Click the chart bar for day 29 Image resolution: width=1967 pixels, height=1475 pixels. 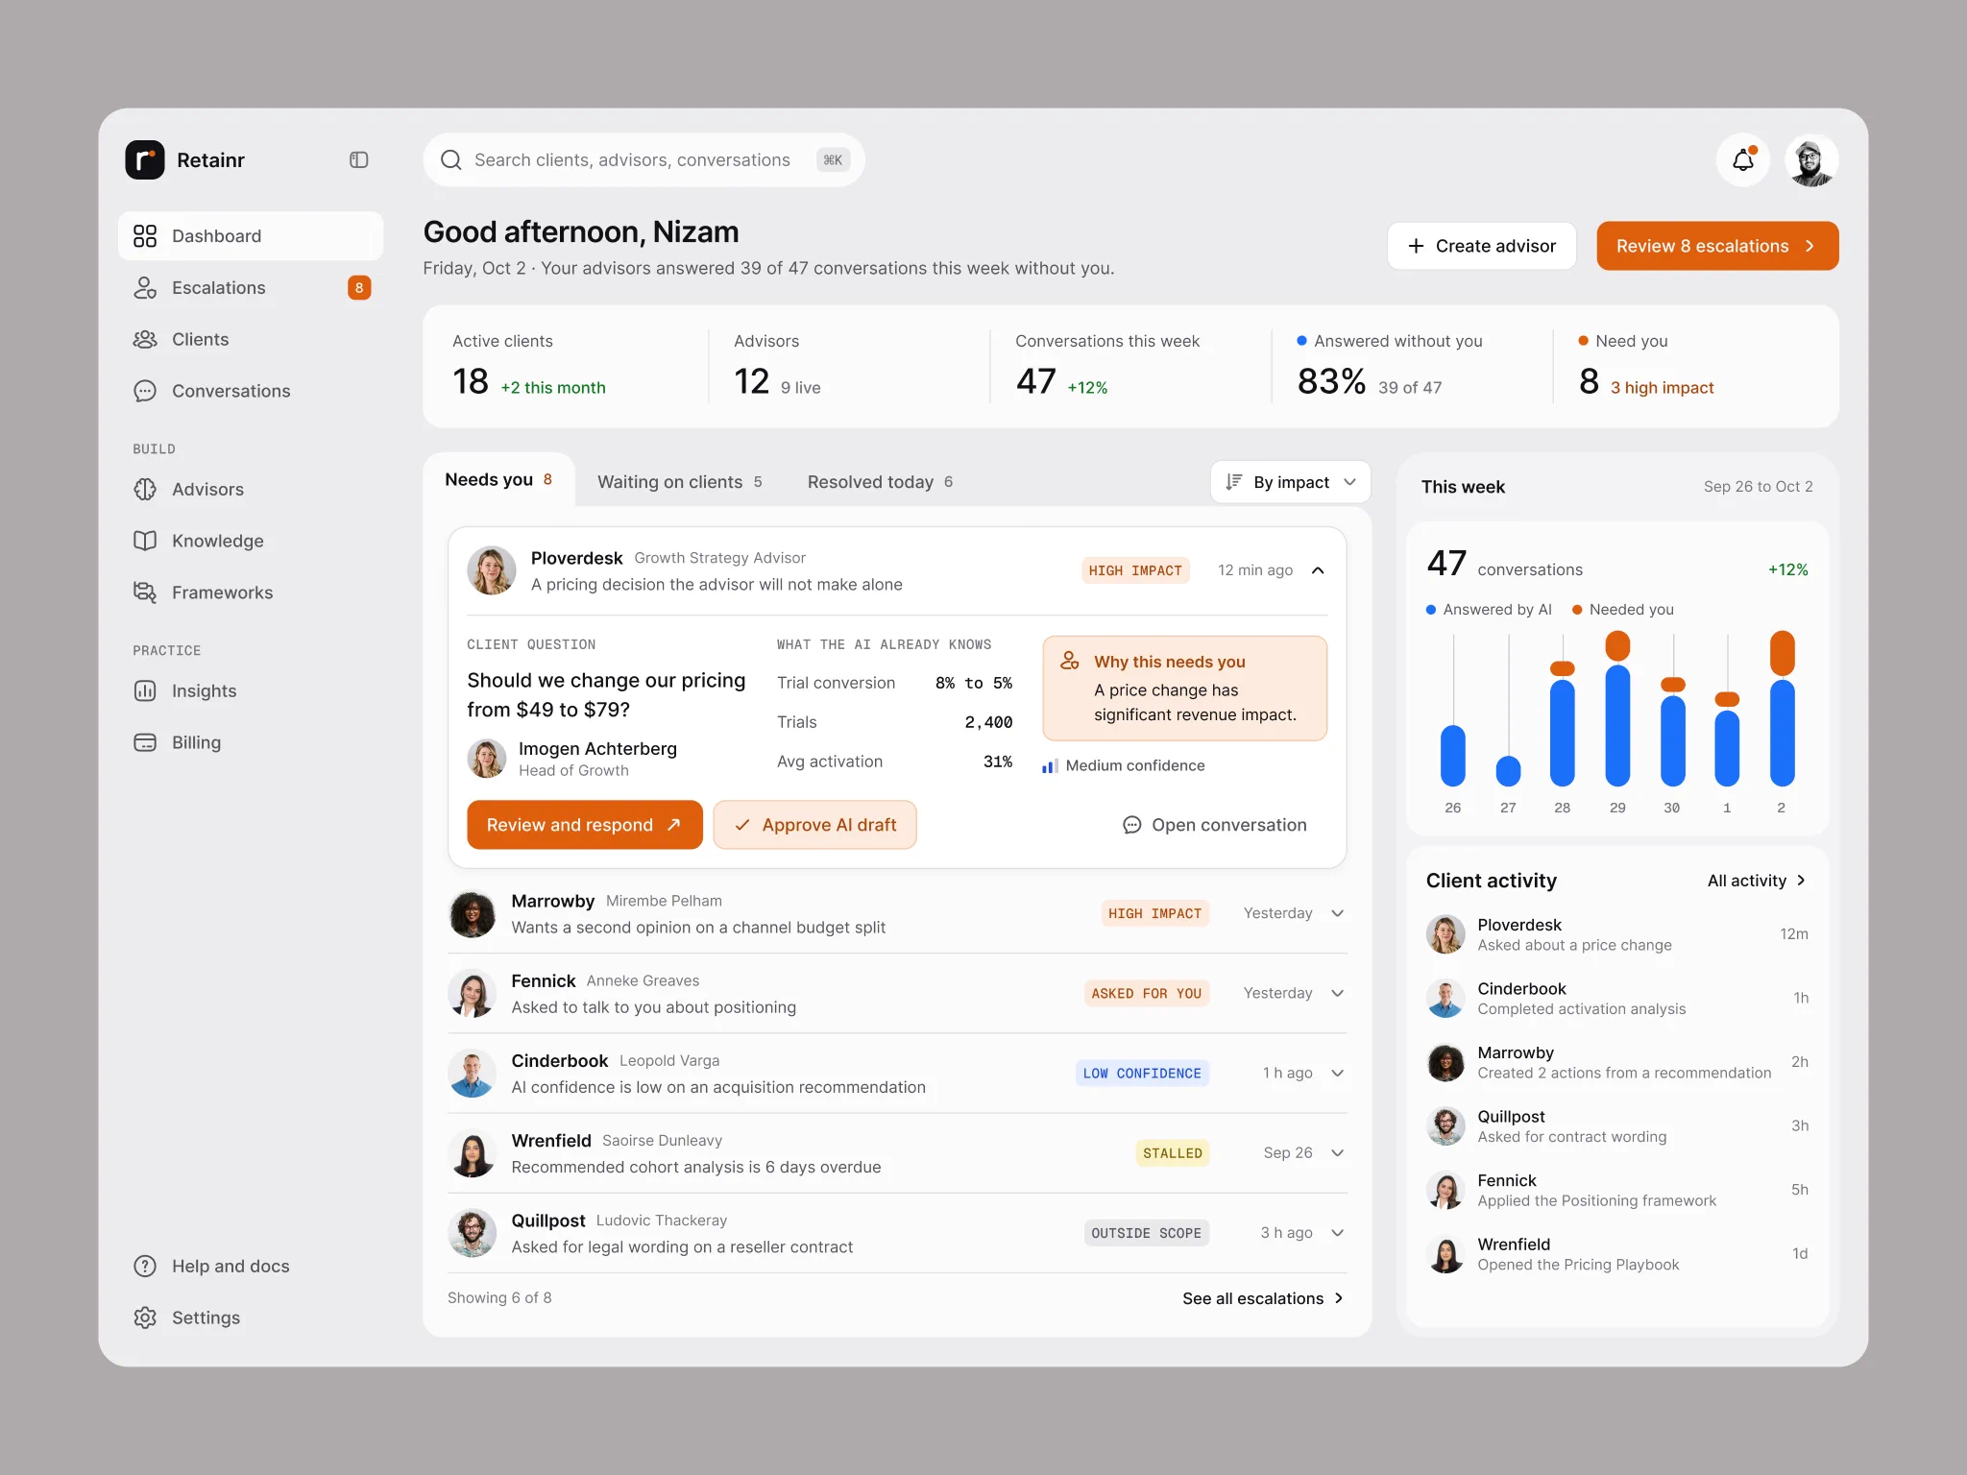[x=1617, y=709]
